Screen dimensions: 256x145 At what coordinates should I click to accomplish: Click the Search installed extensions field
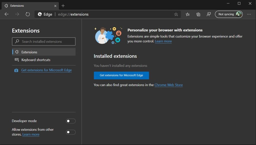point(43,41)
